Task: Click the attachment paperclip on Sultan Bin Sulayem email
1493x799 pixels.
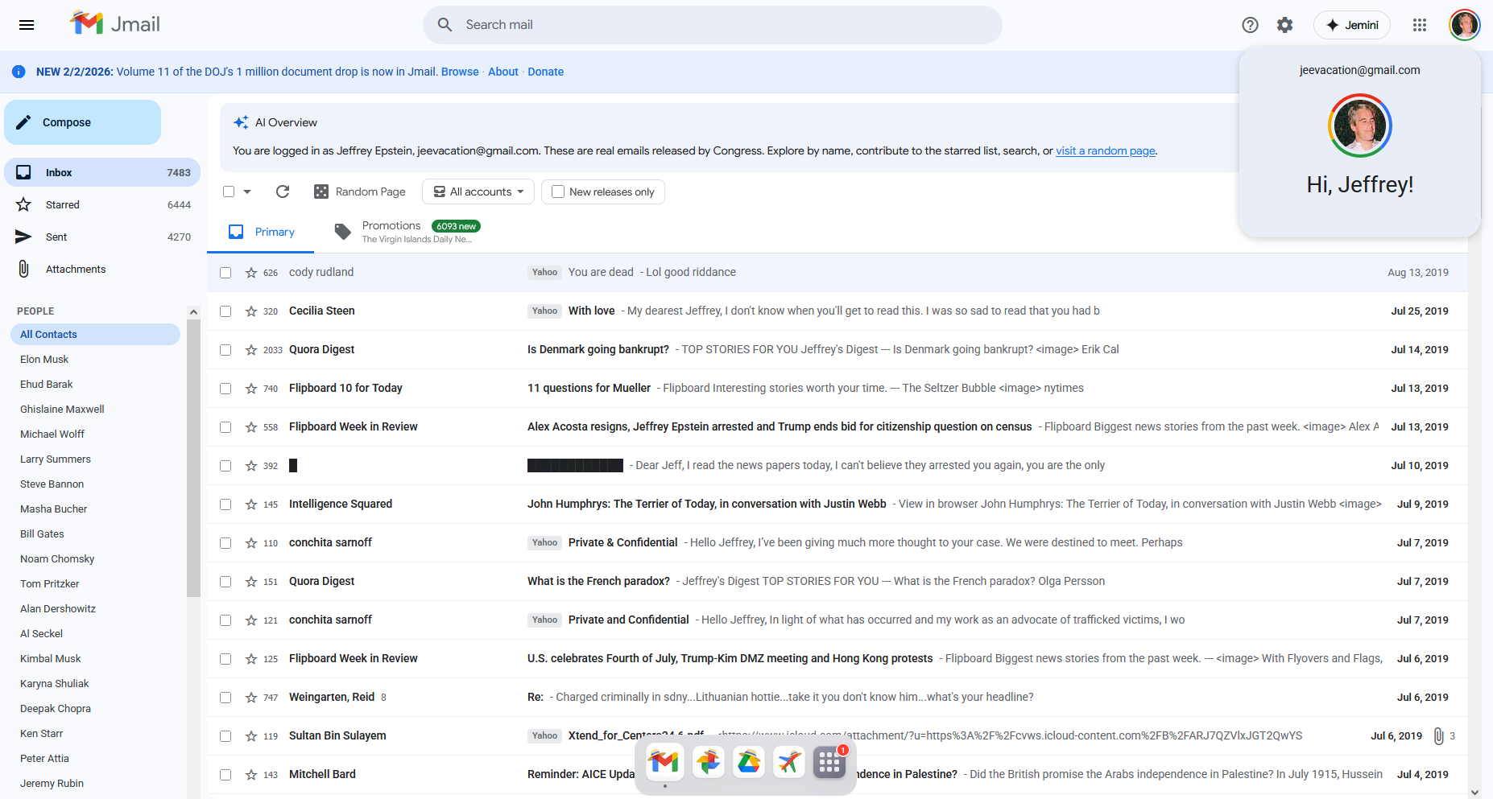Action: coord(1438,735)
